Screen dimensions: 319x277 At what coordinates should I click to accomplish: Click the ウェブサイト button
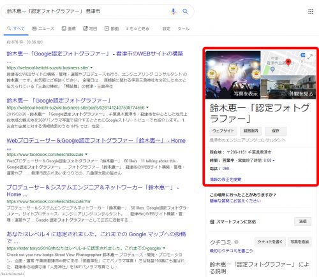223,131
